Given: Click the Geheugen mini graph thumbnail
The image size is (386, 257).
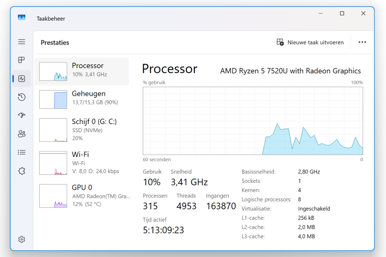Looking at the screenshot, I should 53,99.
